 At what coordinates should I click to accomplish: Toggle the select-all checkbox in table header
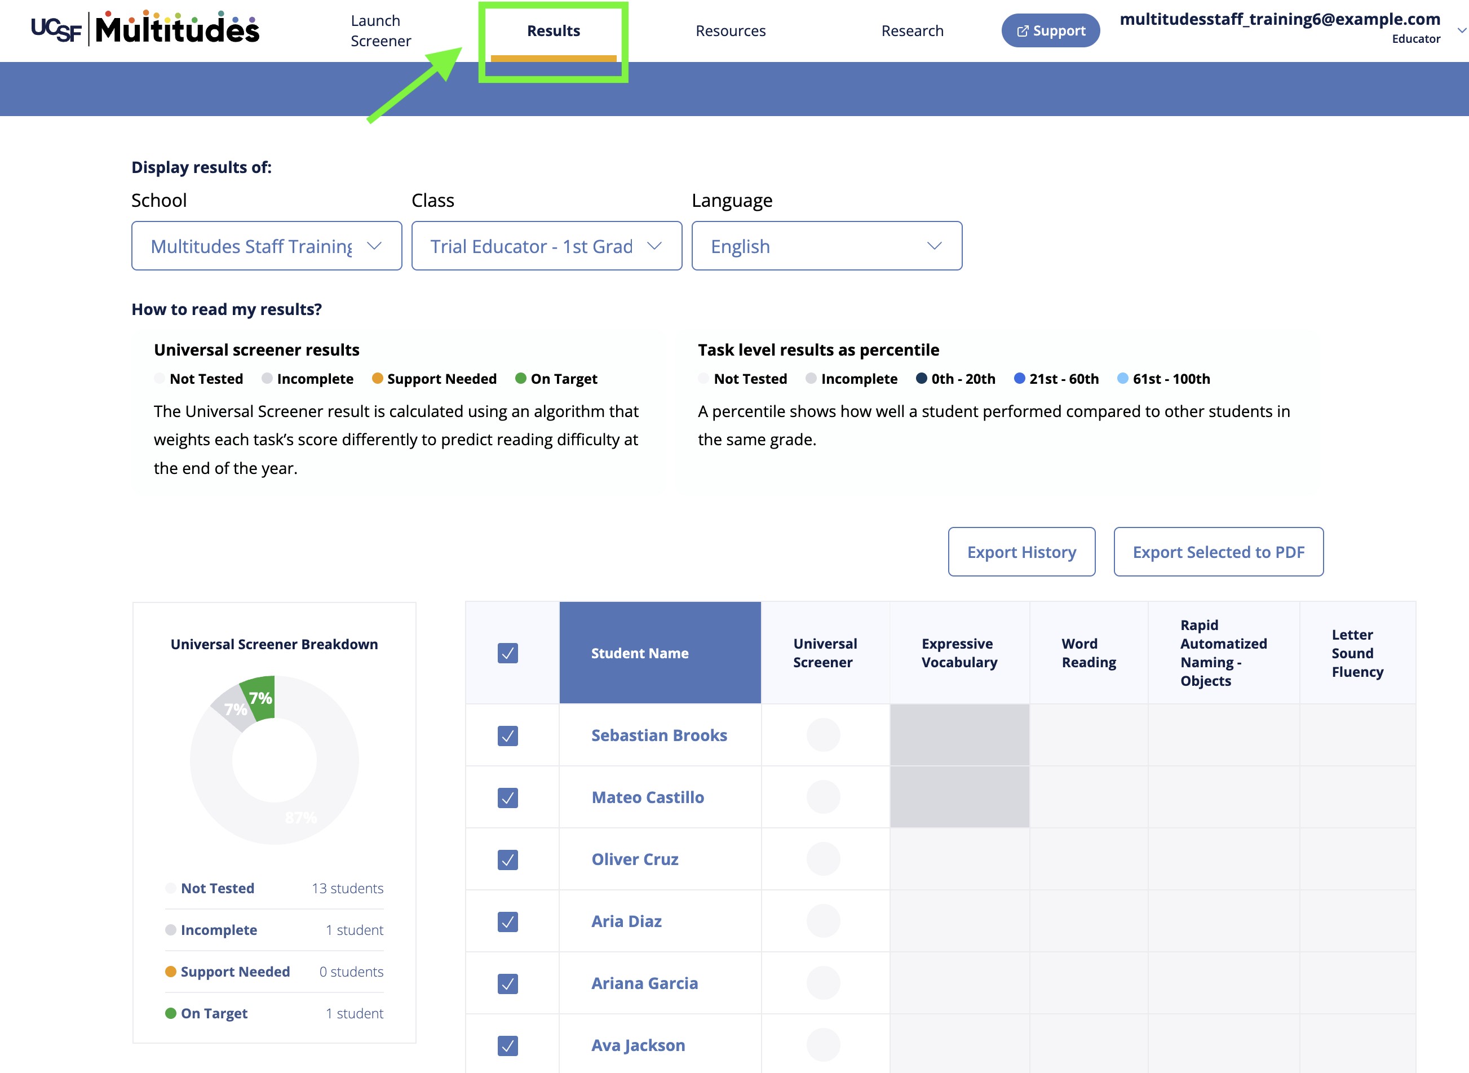pos(507,653)
